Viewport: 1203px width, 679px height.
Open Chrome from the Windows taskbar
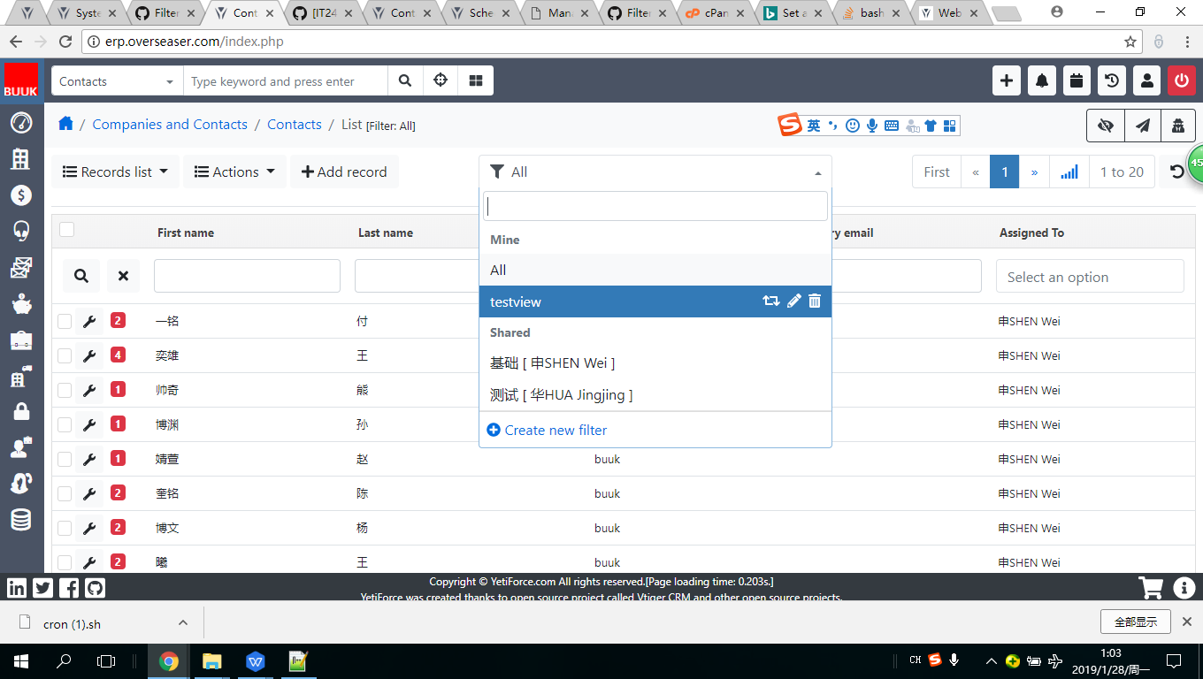click(169, 660)
